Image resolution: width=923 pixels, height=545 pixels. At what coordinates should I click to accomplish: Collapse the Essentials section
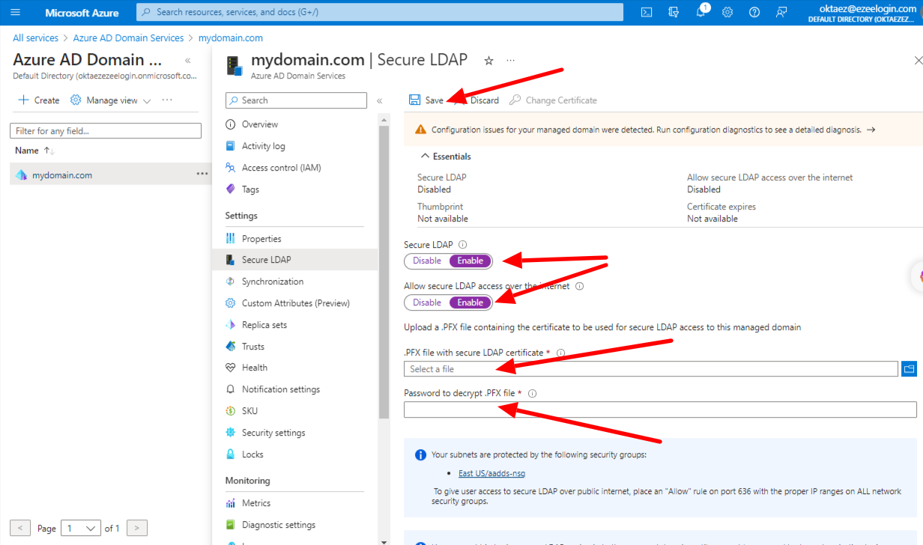point(446,156)
